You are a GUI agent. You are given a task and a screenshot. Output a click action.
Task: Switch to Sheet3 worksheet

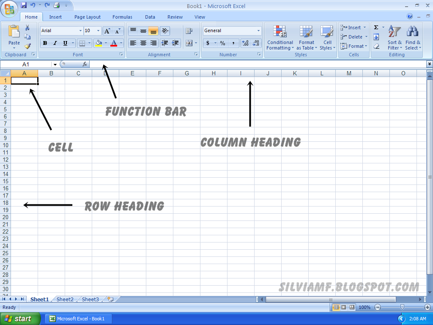(x=90, y=299)
